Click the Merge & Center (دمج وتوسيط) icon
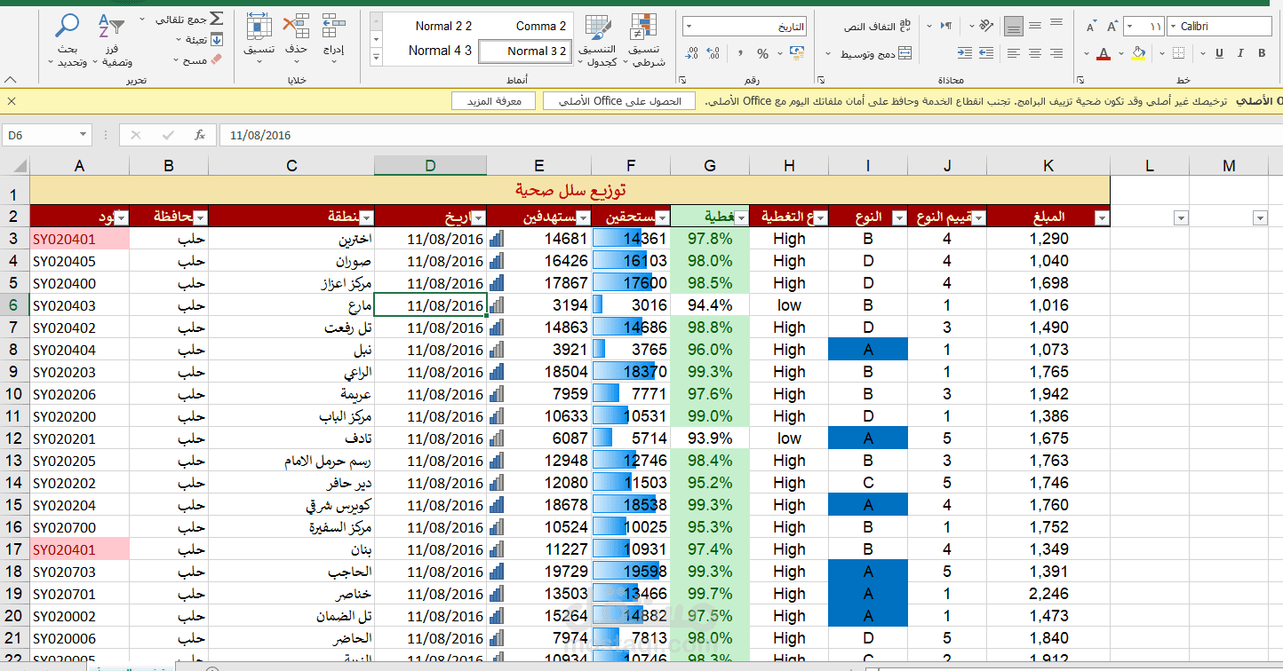The height and width of the screenshot is (671, 1283). point(905,52)
